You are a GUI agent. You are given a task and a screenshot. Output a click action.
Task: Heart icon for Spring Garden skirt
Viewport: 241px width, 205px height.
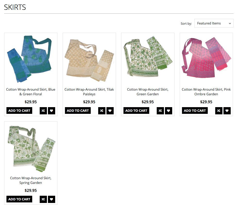(x=52, y=199)
